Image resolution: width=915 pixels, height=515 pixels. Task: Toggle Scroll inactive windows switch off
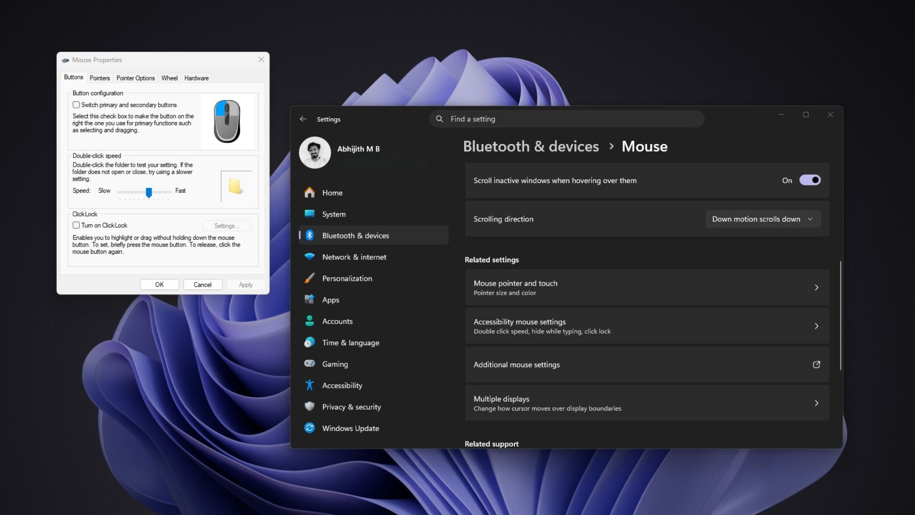810,180
